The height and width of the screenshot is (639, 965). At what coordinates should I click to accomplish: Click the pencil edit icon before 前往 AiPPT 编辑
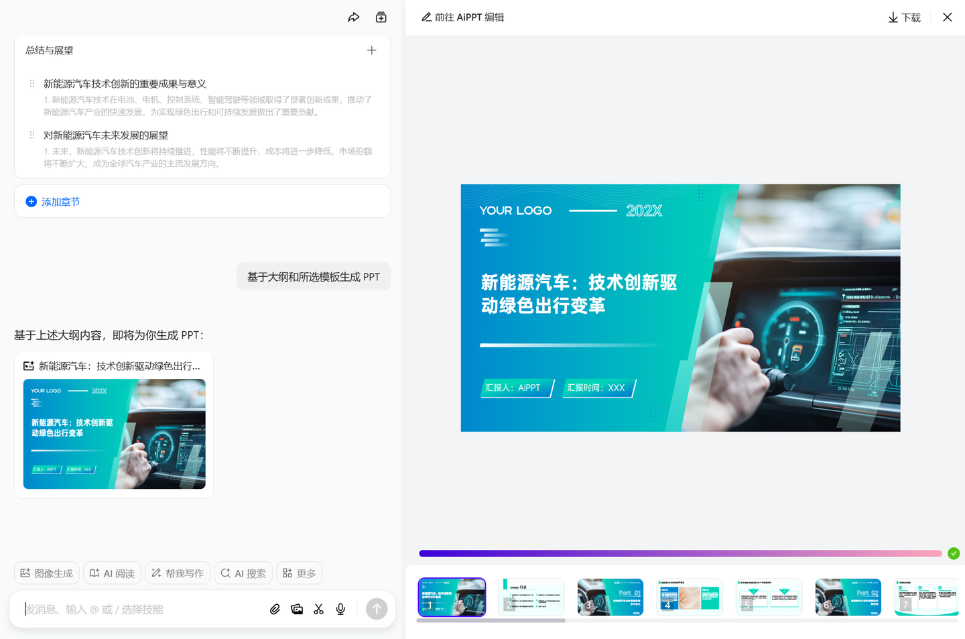(426, 17)
